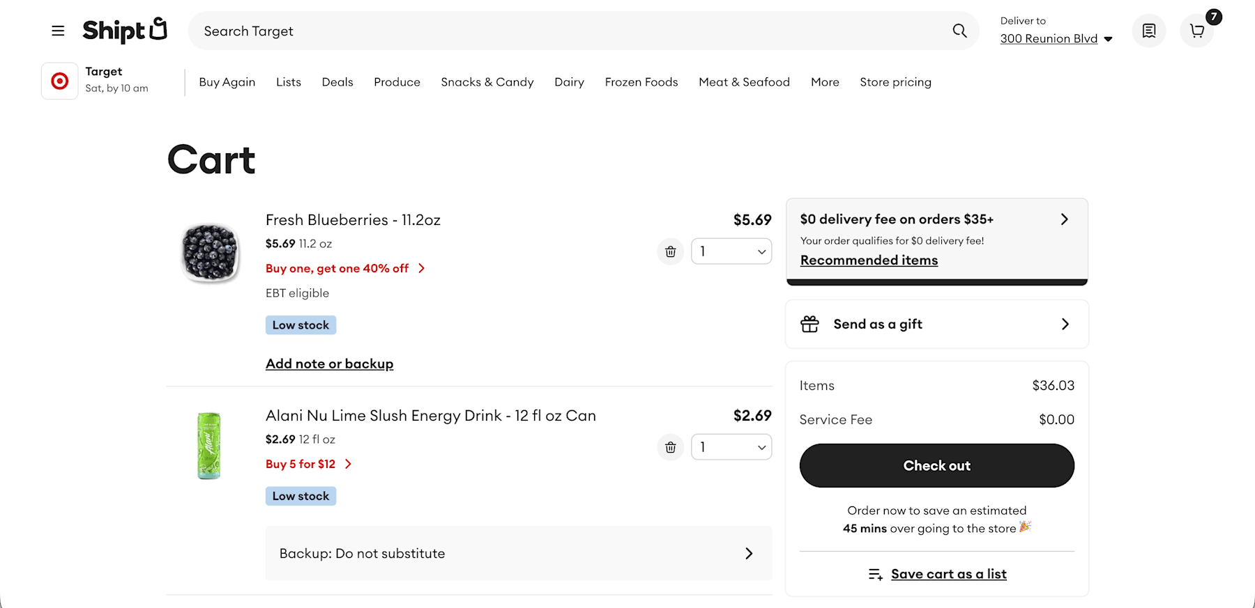
Task: Open the shopping cart icon
Action: click(x=1197, y=31)
